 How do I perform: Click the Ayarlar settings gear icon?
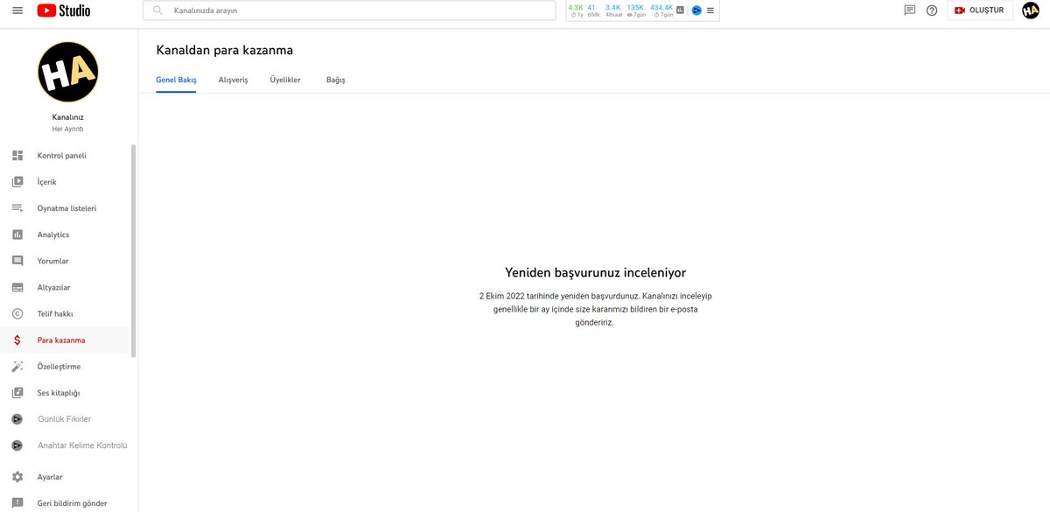click(x=17, y=477)
